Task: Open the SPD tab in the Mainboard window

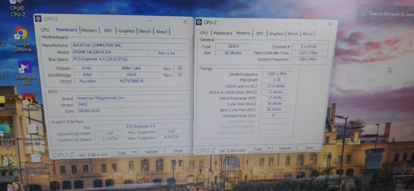Action: [x=108, y=31]
